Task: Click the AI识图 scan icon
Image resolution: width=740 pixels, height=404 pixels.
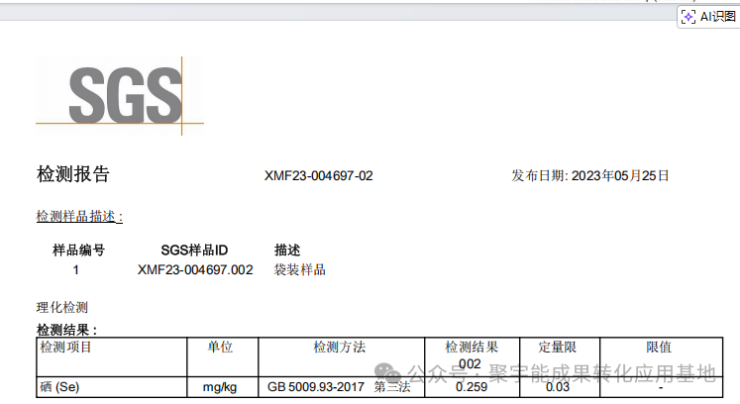Action: coord(688,17)
